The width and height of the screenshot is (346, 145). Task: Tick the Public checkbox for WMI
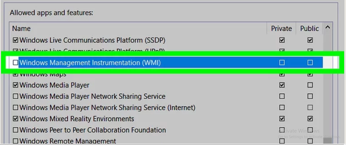[310, 63]
